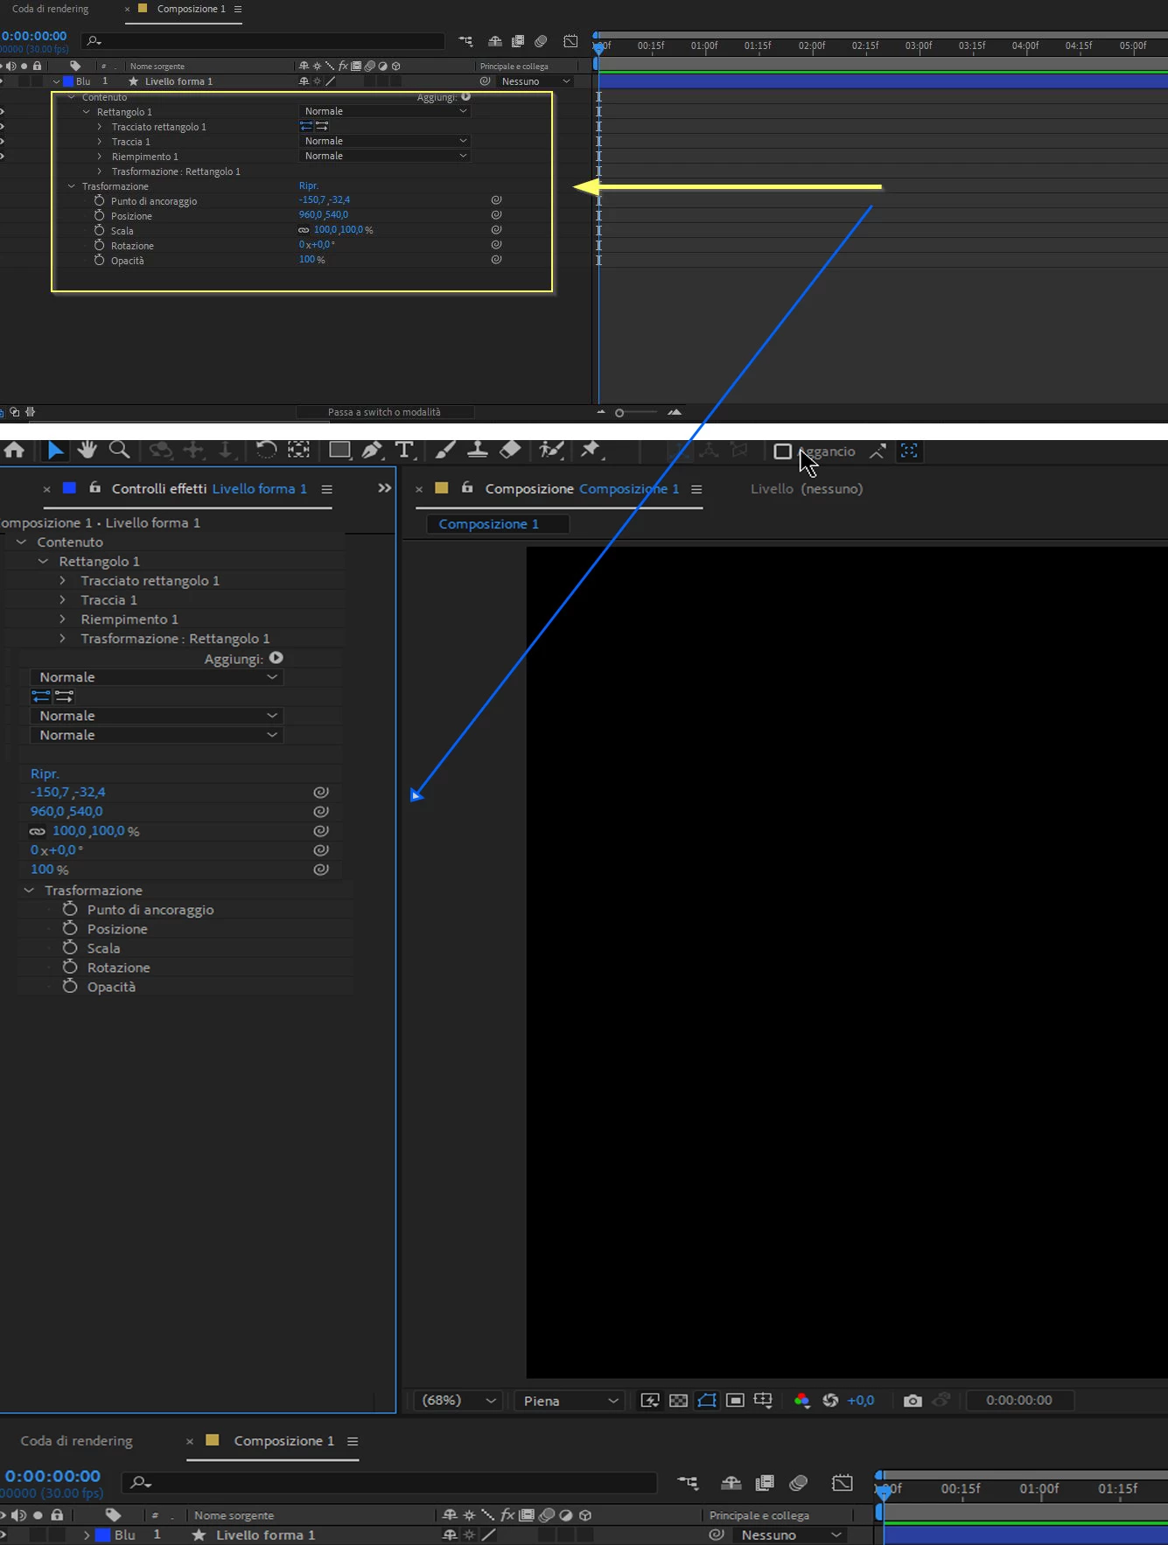This screenshot has width=1168, height=1545.
Task: Switch to Coda di rendering tab in lower timeline
Action: (x=76, y=1441)
